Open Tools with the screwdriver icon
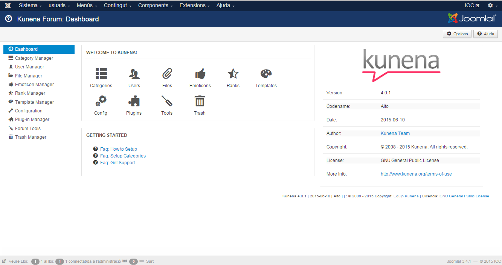 point(167,101)
